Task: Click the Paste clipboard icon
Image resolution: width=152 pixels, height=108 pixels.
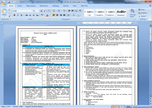Action: point(4,11)
